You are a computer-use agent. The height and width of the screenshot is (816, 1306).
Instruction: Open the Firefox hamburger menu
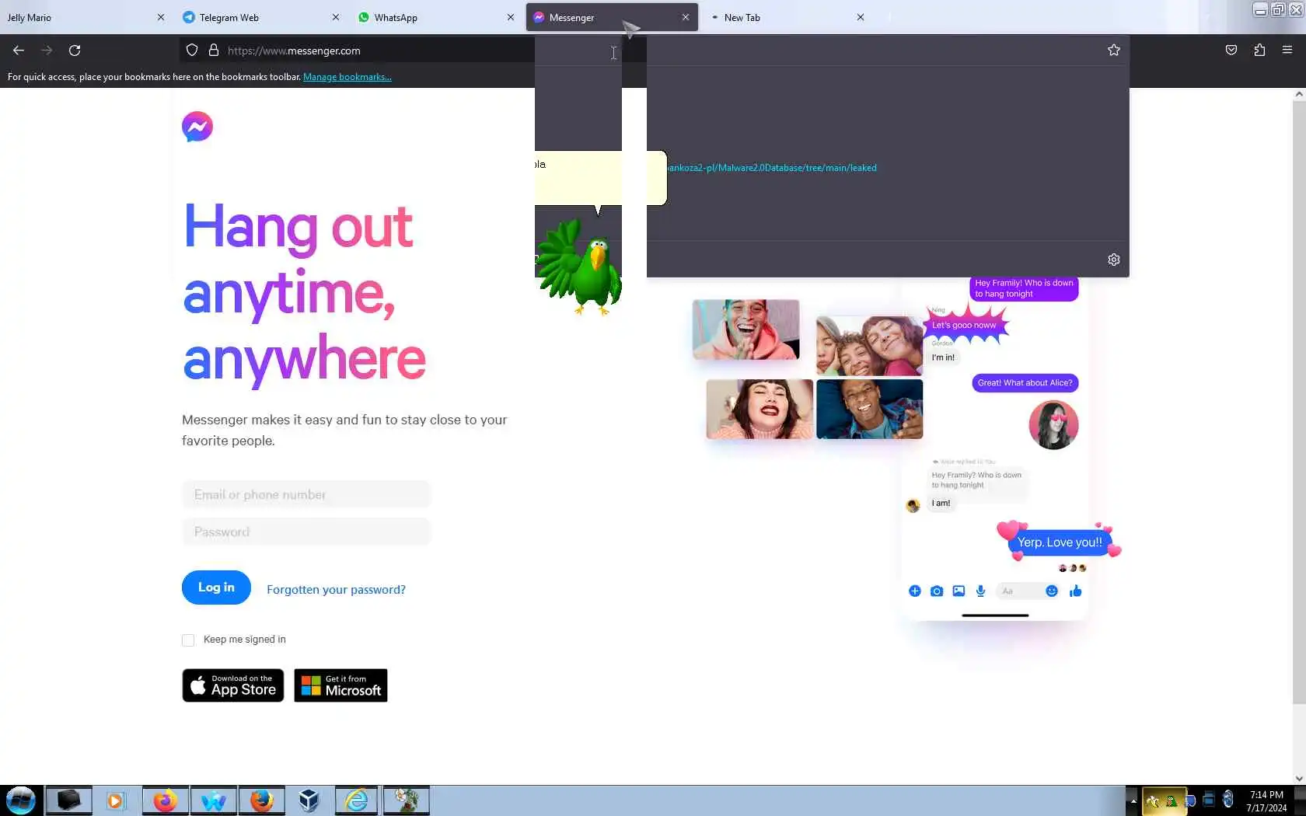(1287, 51)
